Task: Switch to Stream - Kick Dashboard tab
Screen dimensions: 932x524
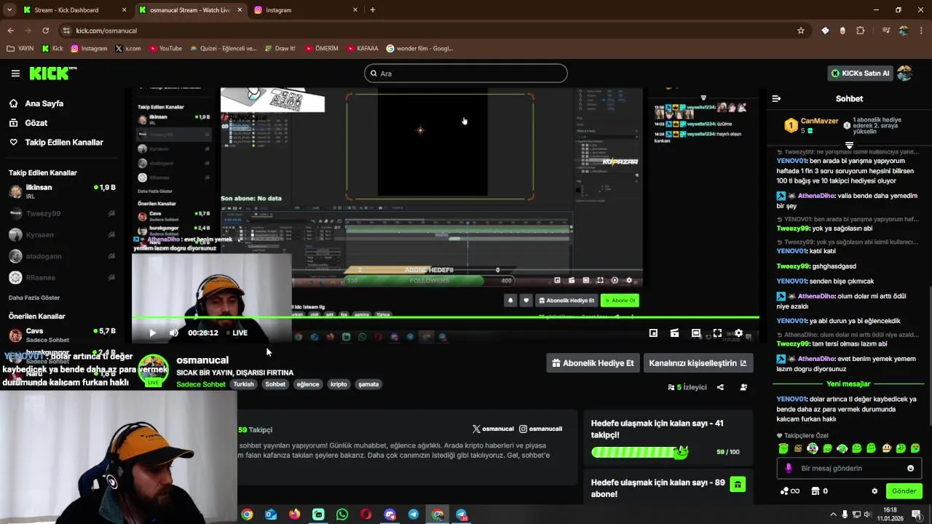Action: (74, 10)
